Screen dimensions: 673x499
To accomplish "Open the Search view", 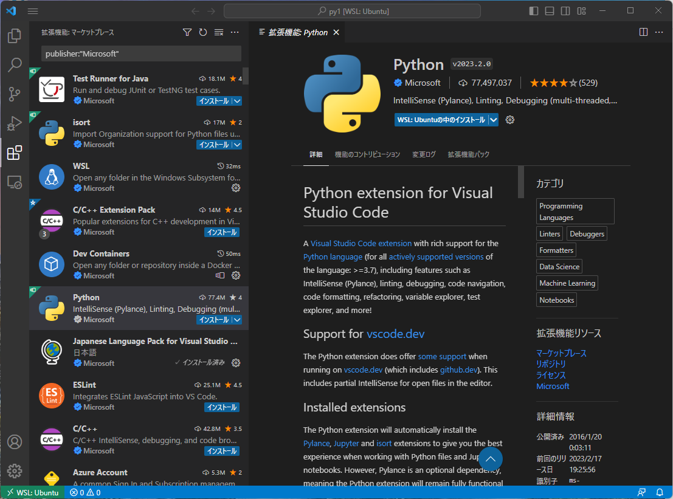I will pos(15,65).
